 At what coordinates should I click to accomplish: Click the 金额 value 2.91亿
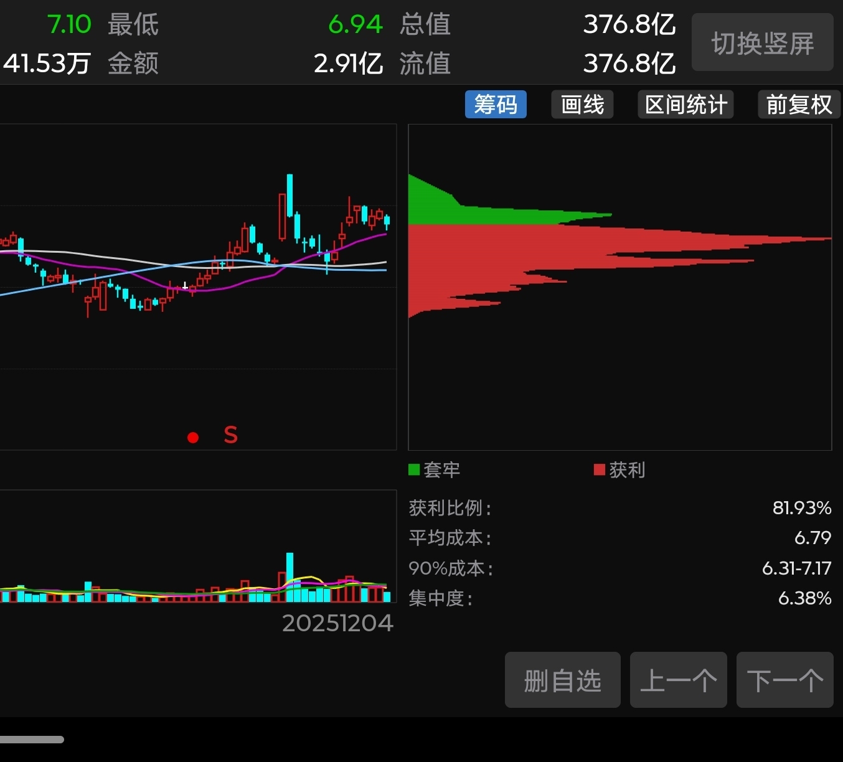[349, 63]
